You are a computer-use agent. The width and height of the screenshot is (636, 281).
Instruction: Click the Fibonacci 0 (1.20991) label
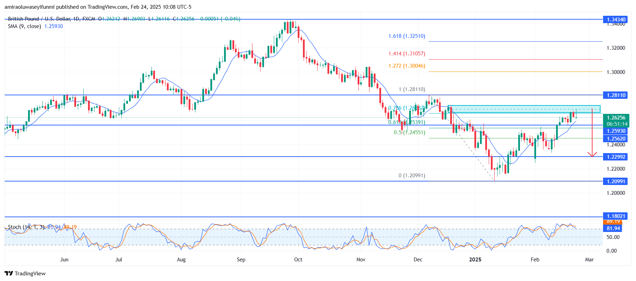412,176
